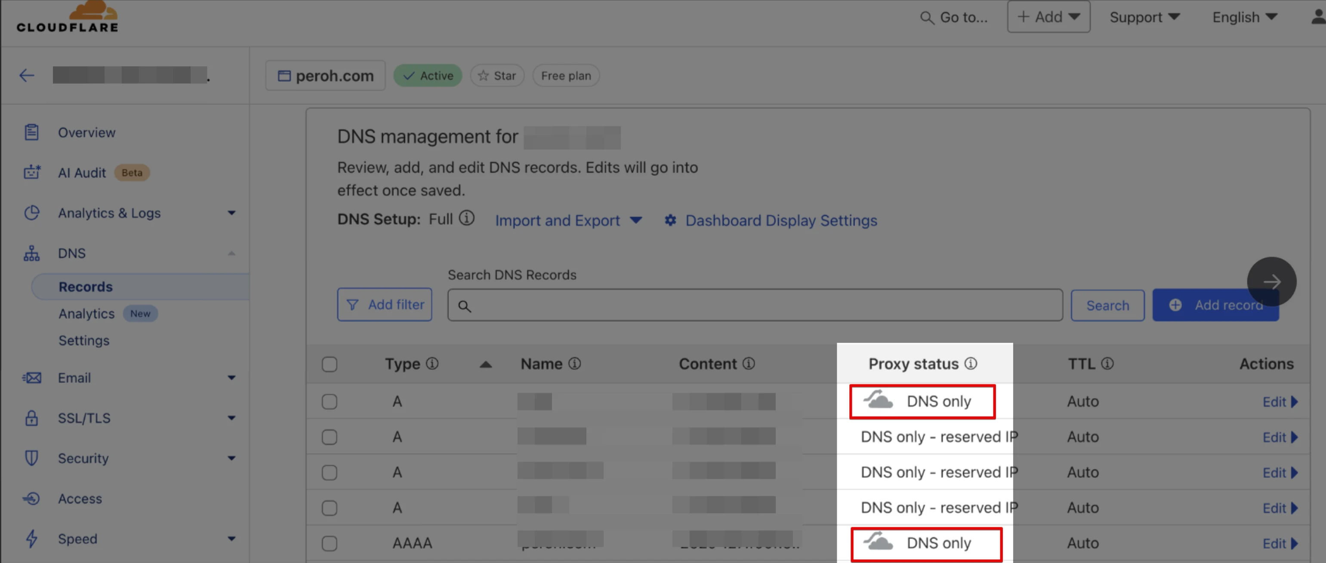Click the Content column info icon

pyautogui.click(x=749, y=364)
